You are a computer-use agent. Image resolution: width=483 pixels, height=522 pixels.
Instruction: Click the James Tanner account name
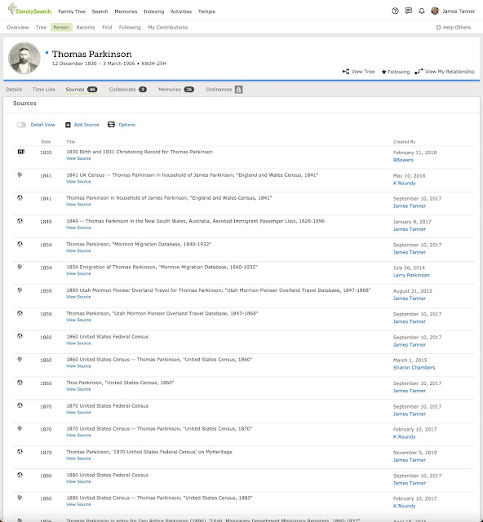(x=459, y=11)
